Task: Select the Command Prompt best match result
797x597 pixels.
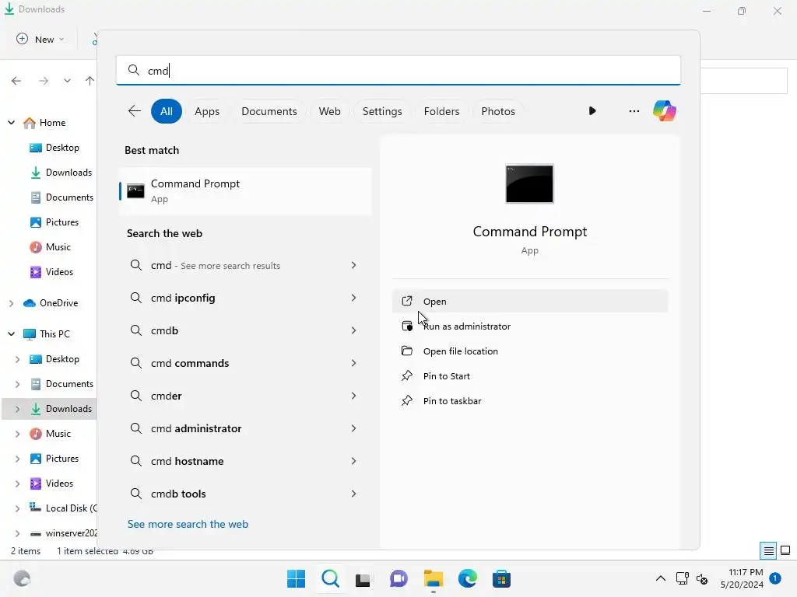Action: (x=245, y=191)
